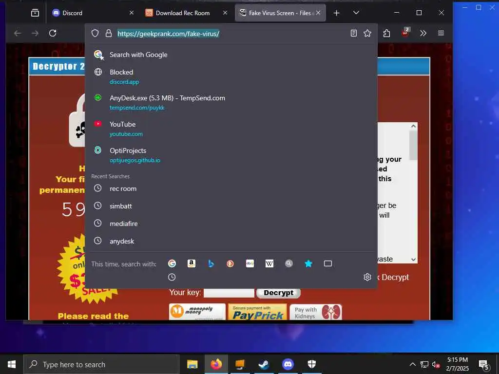Bookmark this page with the star icon

[367, 33]
